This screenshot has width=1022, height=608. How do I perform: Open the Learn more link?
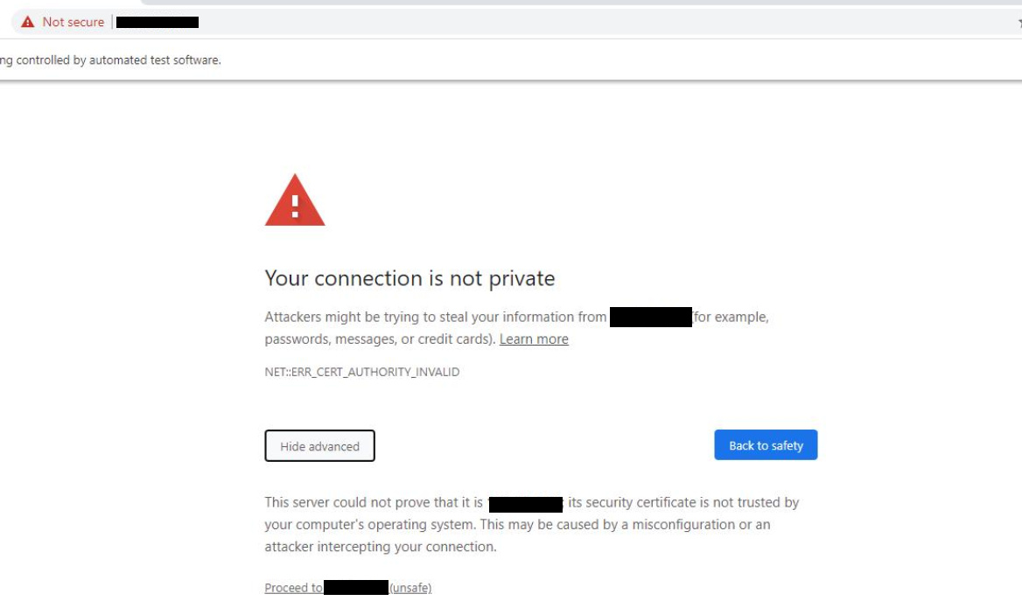point(534,339)
